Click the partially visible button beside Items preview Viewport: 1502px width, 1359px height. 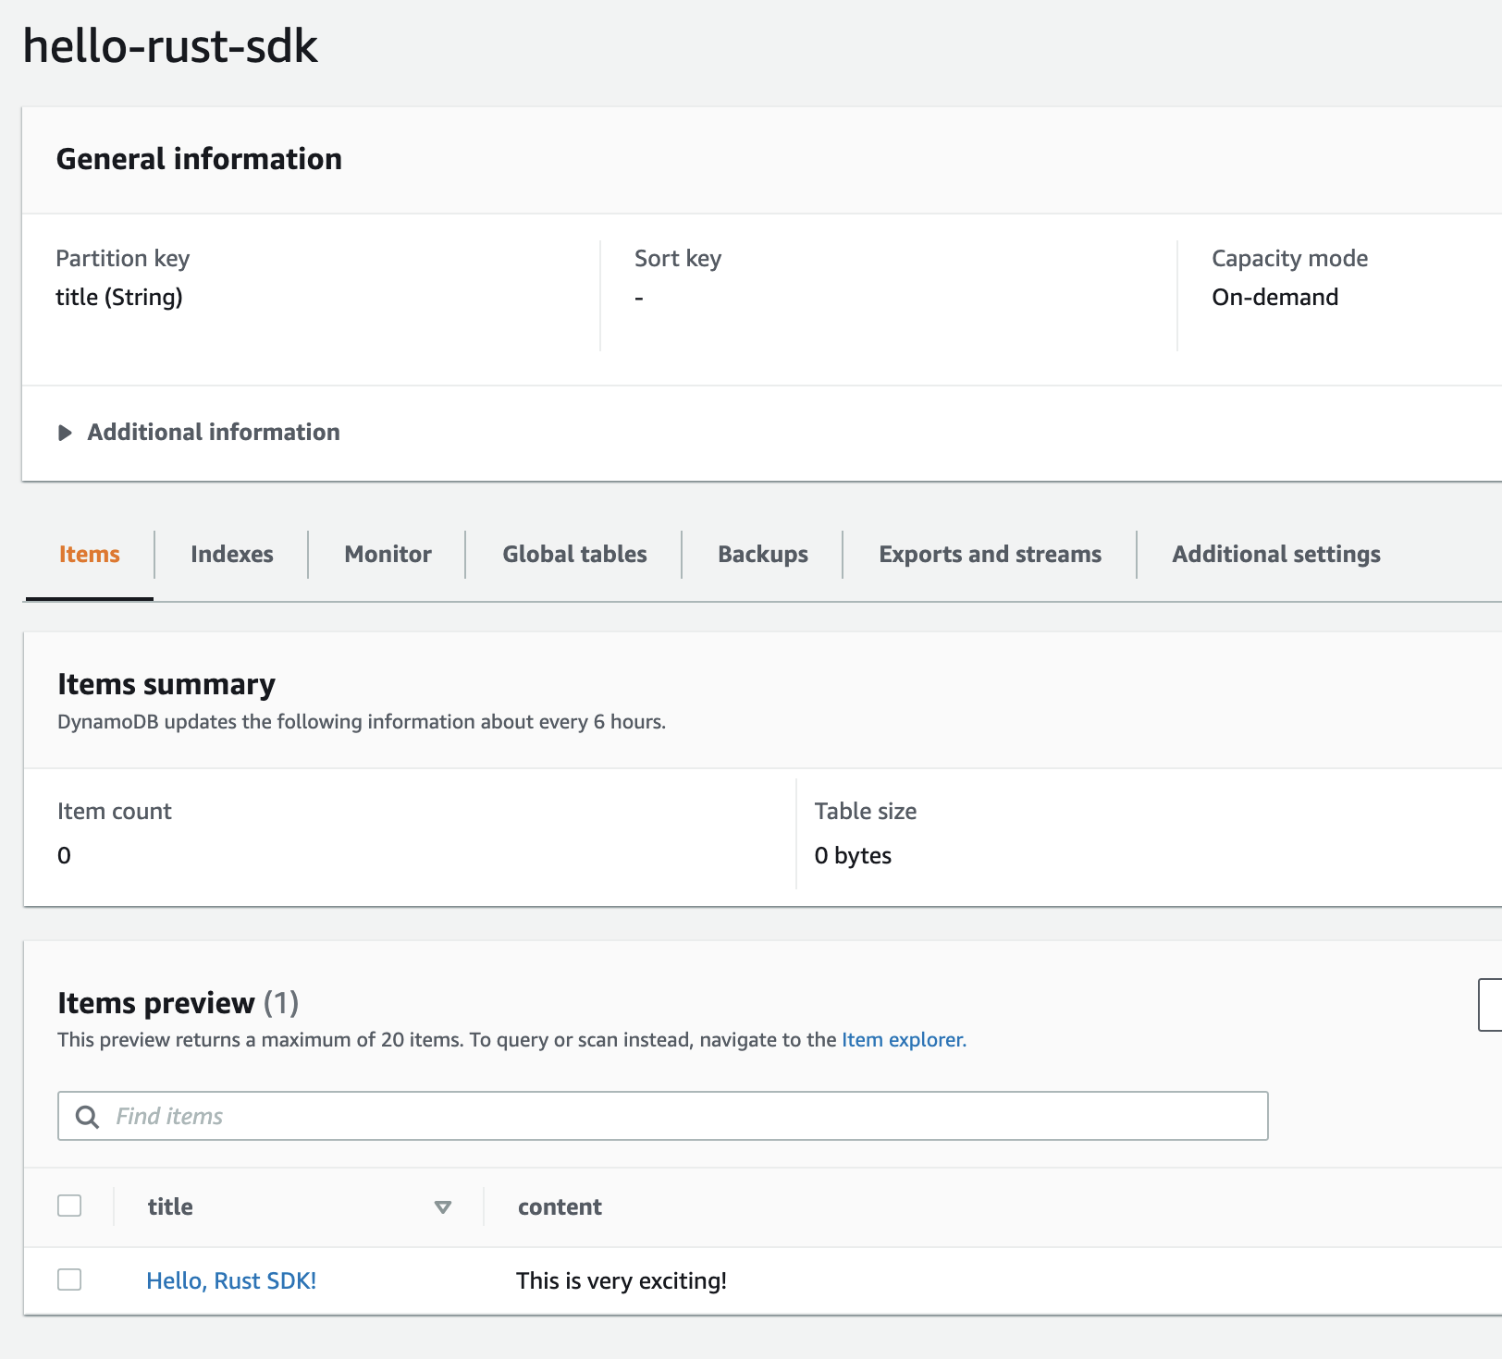(x=1491, y=1005)
